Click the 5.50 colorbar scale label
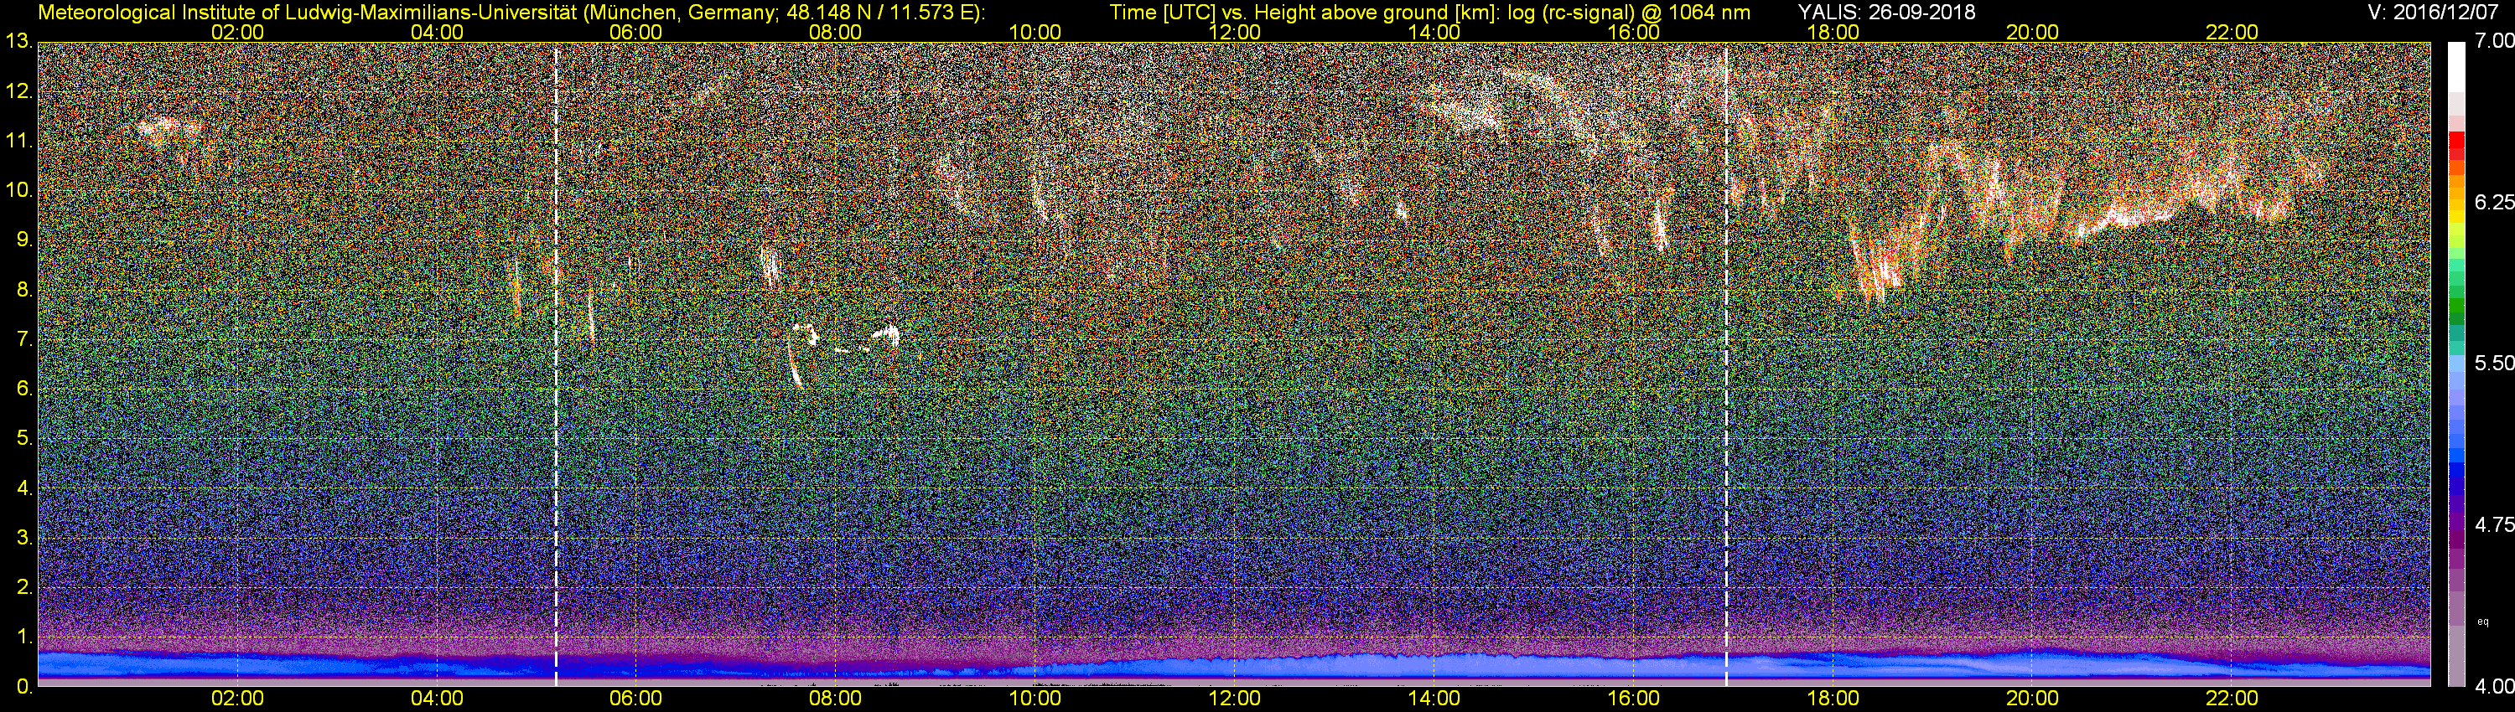Screen dimensions: 2515x712 point(2493,363)
